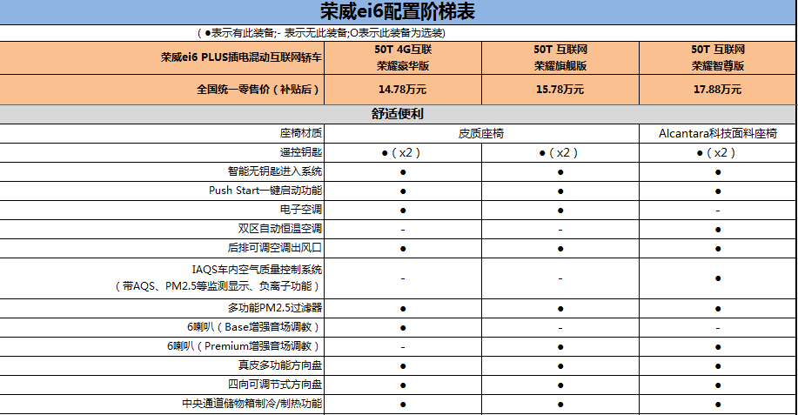The width and height of the screenshot is (798, 415).
Task: Click the Push Start dot under 荣耀豪华版
Action: pyautogui.click(x=403, y=191)
